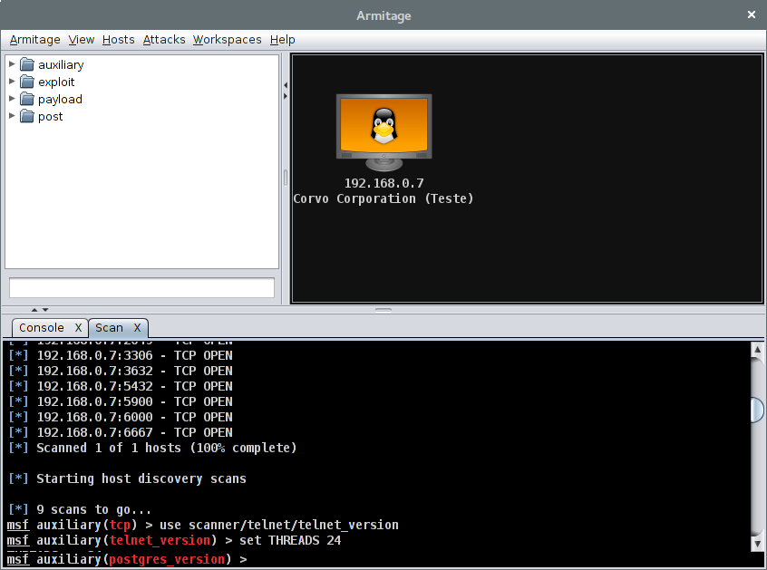Close the Scan tab with its X

point(138,327)
